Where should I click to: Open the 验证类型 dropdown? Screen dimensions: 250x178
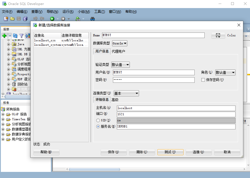click(120, 65)
